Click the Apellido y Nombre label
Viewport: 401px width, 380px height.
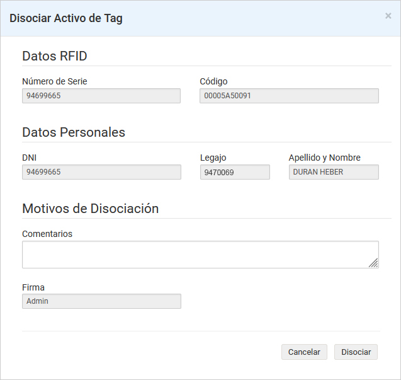(x=324, y=158)
